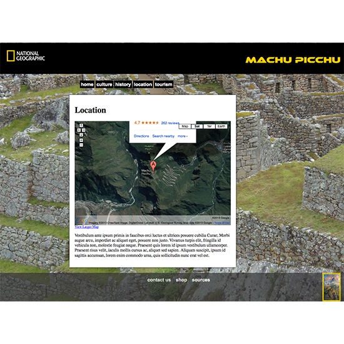Screen dimensions: 344x344
Task: Open the contact us footer link
Action: [159, 280]
